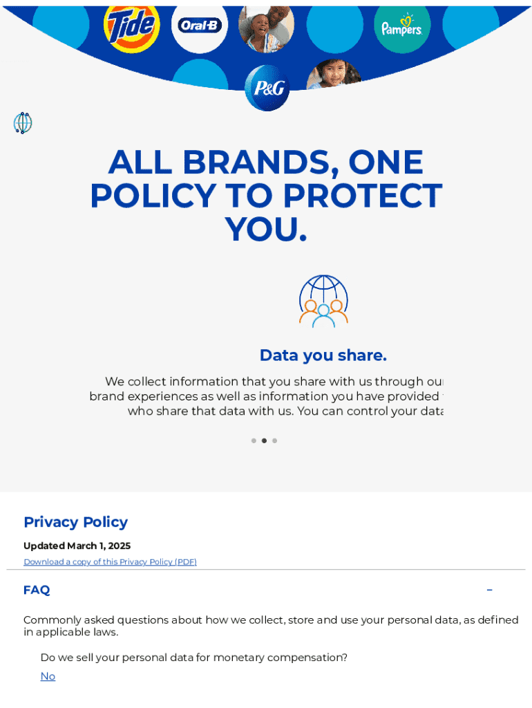Screen dimensions: 532x708
Task: Click the P&G logo
Action: click(x=267, y=88)
